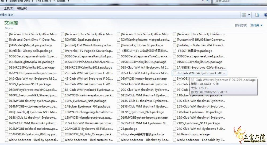Select 25ANGISSI-Eyebrows_06Roxy file
Viewport: 267px width, 145px height.
tap(33, 134)
